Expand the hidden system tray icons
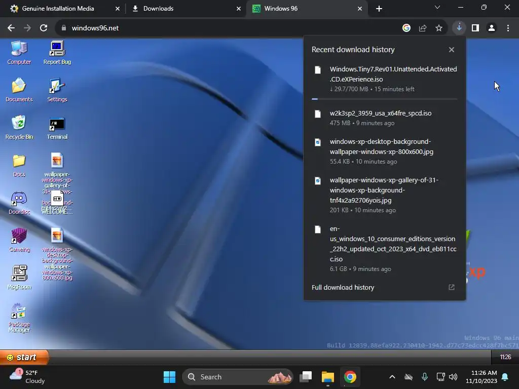The width and height of the screenshot is (519, 389). point(392,377)
